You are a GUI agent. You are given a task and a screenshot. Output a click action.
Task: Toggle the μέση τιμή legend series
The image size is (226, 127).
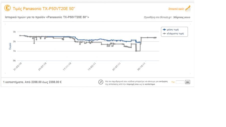171,30
